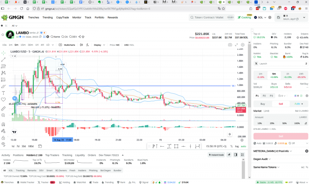The image size is (309, 184).
Task: Share the LAMBO token page
Action: (x=80, y=37)
